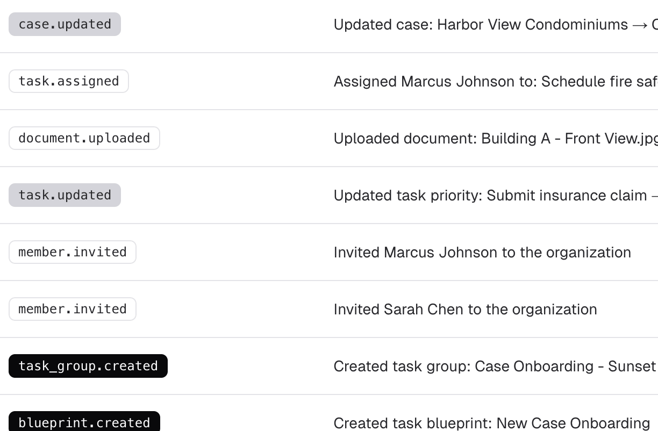Click member.invited badge in Marcus Johnson's invitation row
This screenshot has width=658, height=431.
[x=72, y=252]
